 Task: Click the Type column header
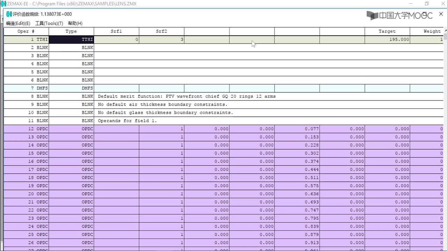(71, 31)
